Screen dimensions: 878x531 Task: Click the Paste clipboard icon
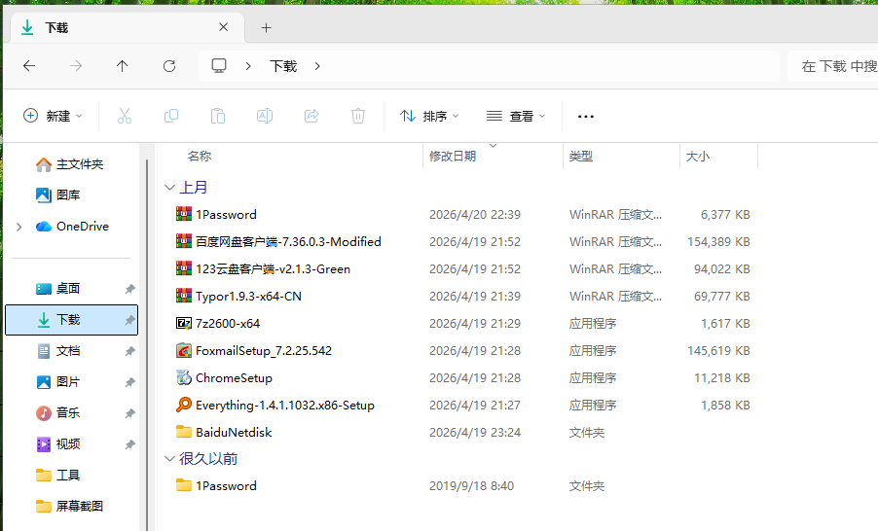(218, 116)
